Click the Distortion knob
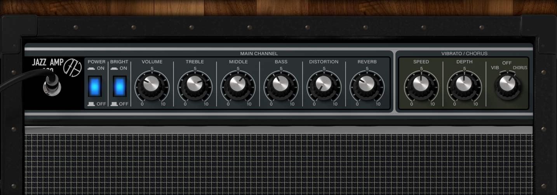 (x=324, y=84)
